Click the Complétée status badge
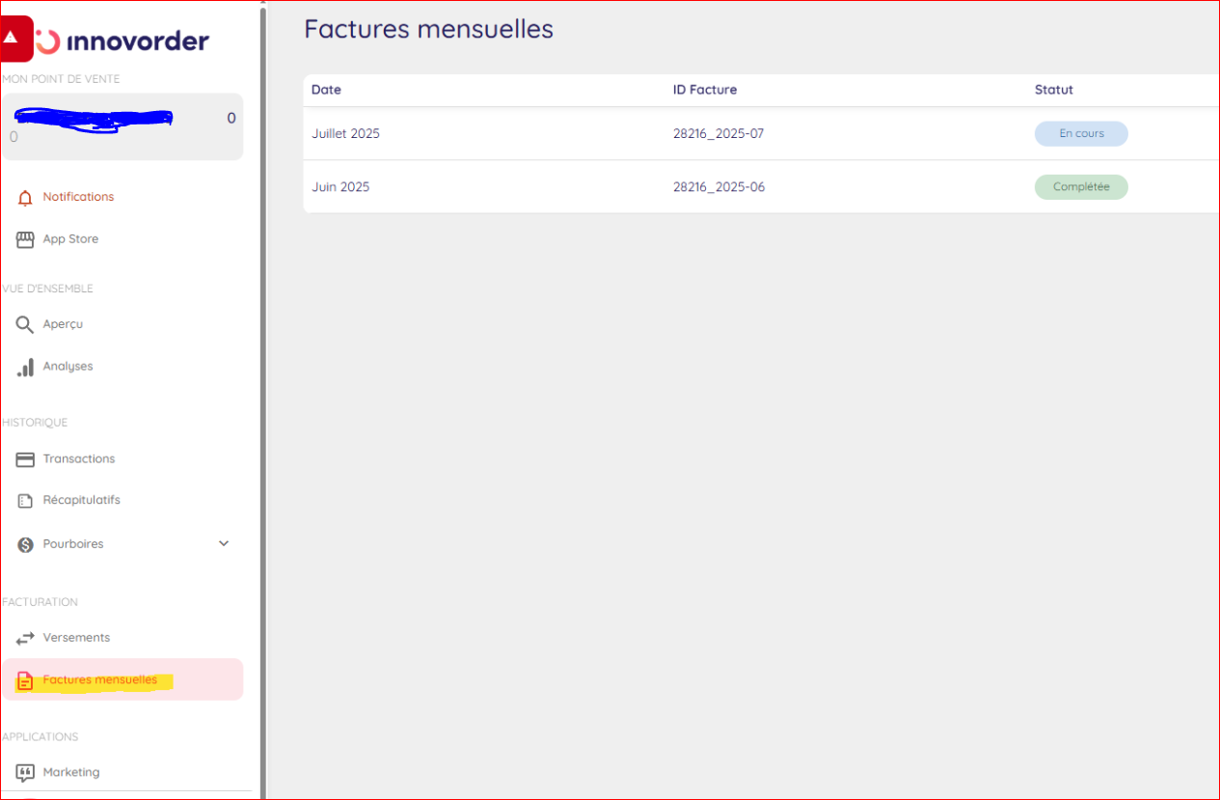The image size is (1220, 800). [x=1081, y=187]
